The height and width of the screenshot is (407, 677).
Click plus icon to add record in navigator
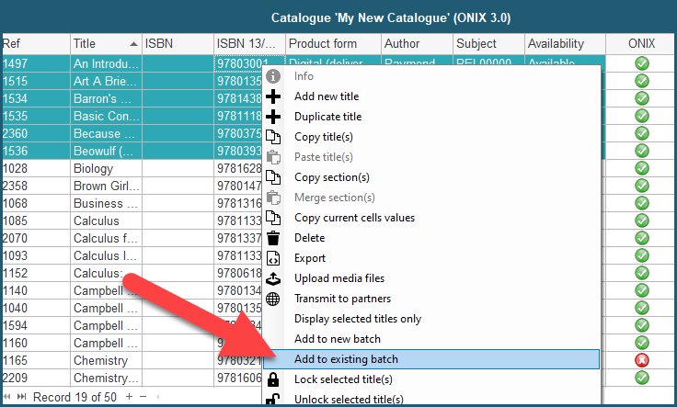pyautogui.click(x=129, y=397)
